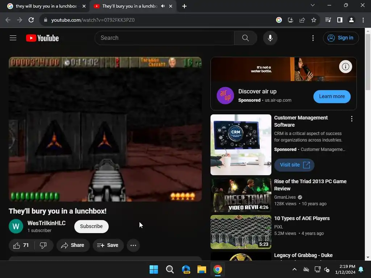Viewport: 371px width, 278px height.
Task: Click the GmanLives channel name
Action: 285,197
